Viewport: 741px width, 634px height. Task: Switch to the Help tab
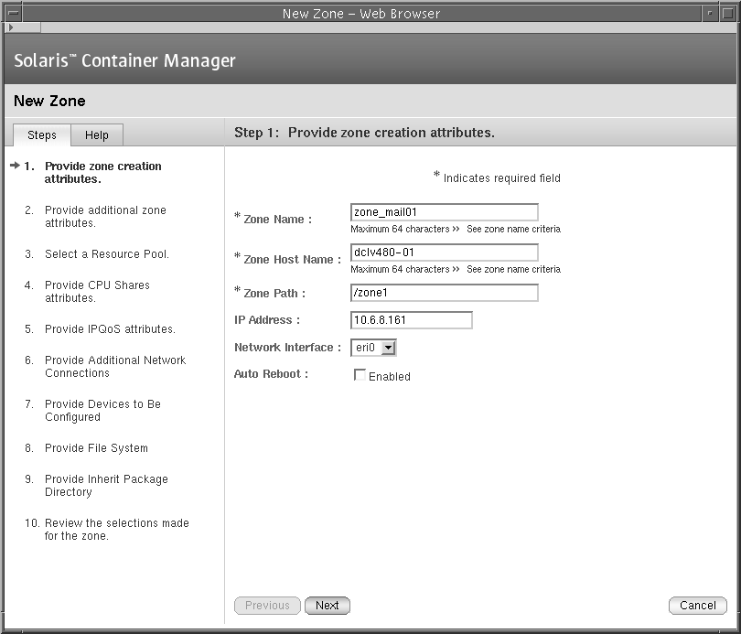(x=97, y=135)
